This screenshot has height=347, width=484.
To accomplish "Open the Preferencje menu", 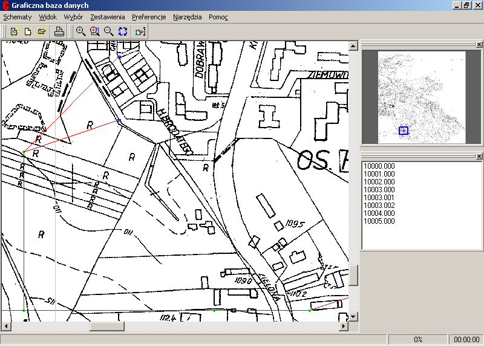I will [x=149, y=17].
